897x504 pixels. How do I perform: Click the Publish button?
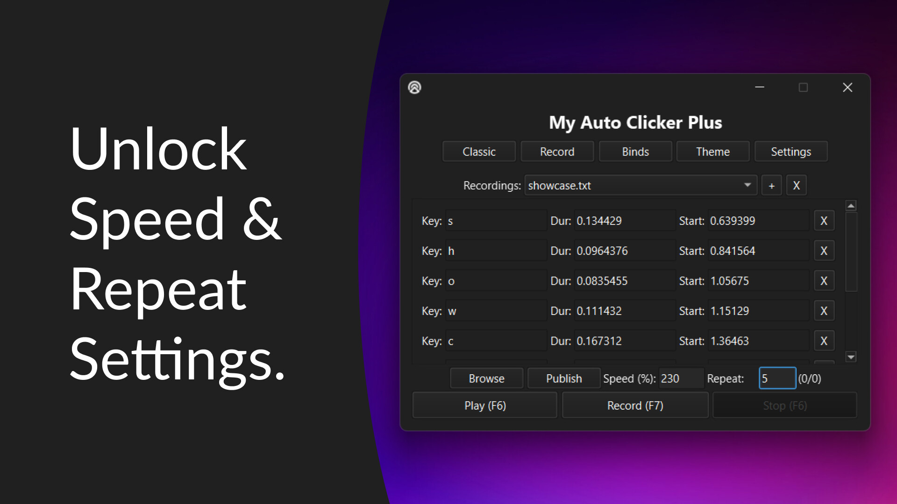coord(564,378)
